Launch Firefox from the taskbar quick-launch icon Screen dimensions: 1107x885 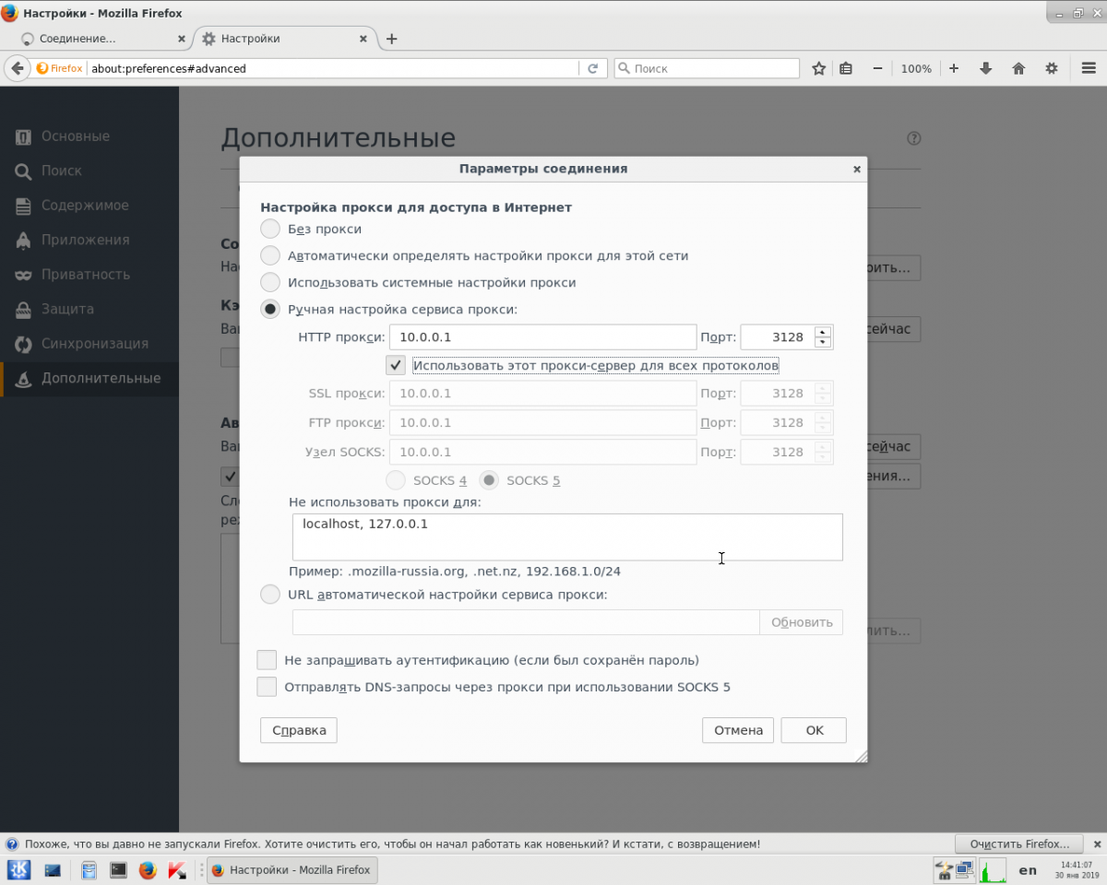(148, 869)
